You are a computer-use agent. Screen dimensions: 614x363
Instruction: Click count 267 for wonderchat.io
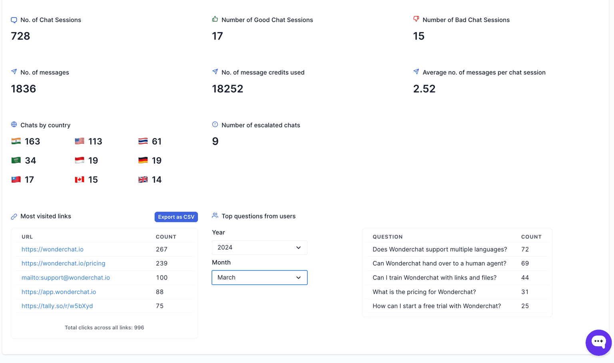[x=161, y=249]
